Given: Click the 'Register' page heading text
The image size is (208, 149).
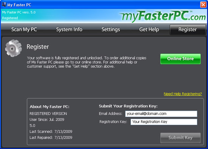Looking at the screenshot, I should (38, 47).
